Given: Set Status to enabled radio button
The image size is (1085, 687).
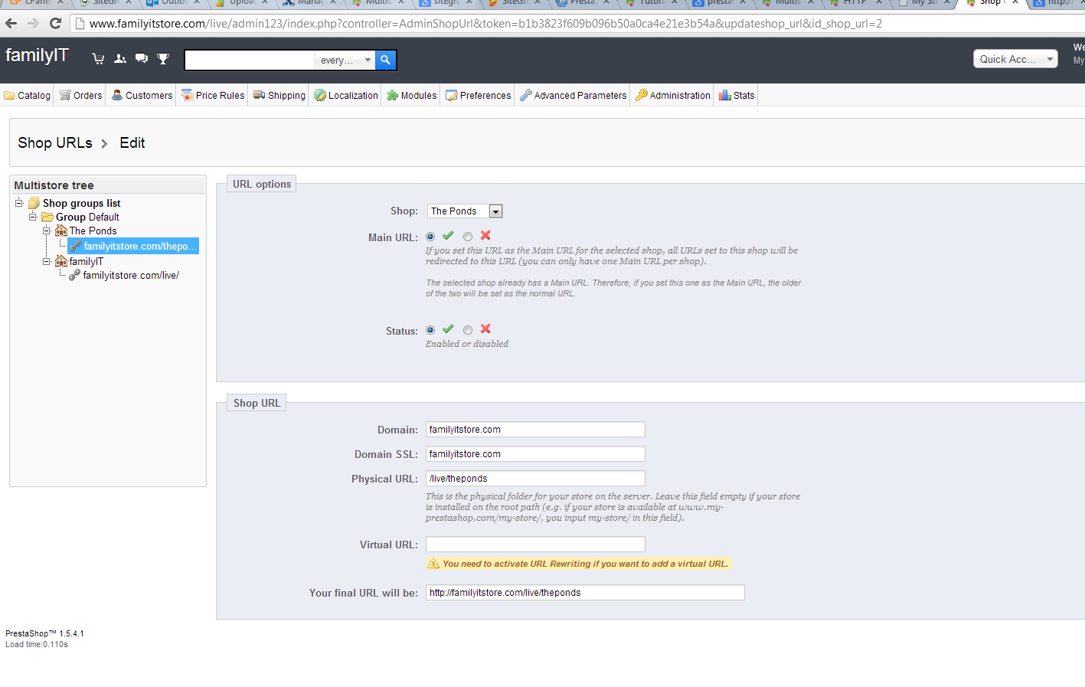Looking at the screenshot, I should (x=430, y=330).
